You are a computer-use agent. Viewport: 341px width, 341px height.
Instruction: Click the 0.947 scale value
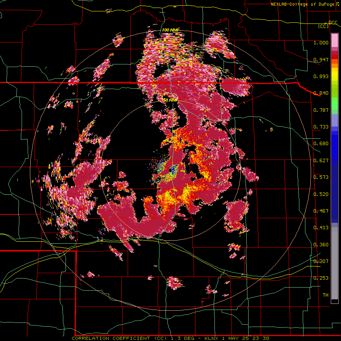[x=321, y=59]
